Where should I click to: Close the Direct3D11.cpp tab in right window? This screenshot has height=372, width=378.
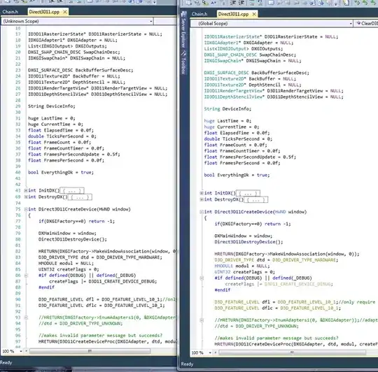click(x=254, y=14)
